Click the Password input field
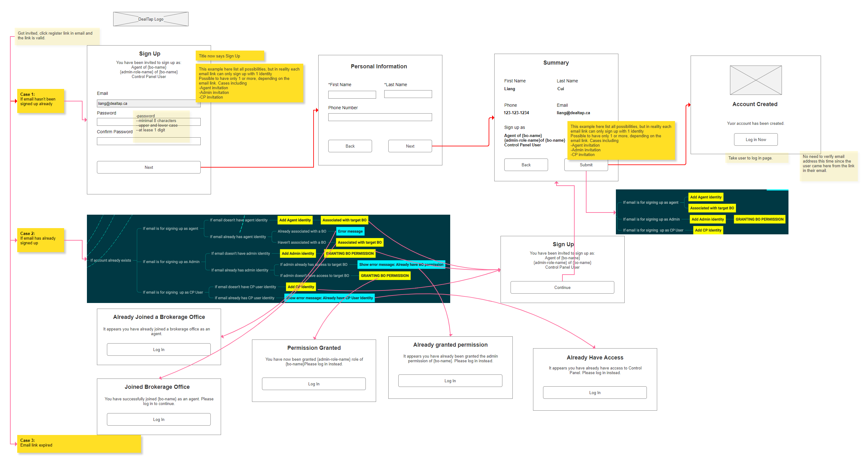The height and width of the screenshot is (459, 861). 149,122
